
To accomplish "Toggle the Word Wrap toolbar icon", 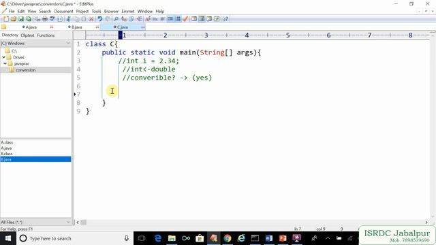I will click(x=163, y=19).
